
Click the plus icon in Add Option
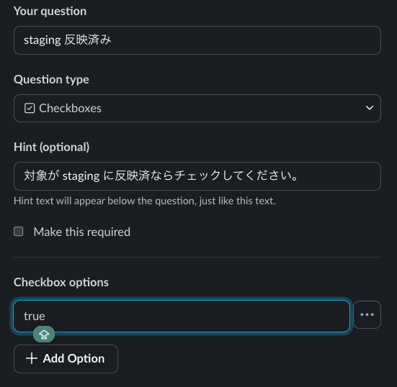coord(32,358)
